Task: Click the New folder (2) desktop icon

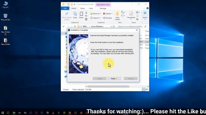Action: coord(5,31)
